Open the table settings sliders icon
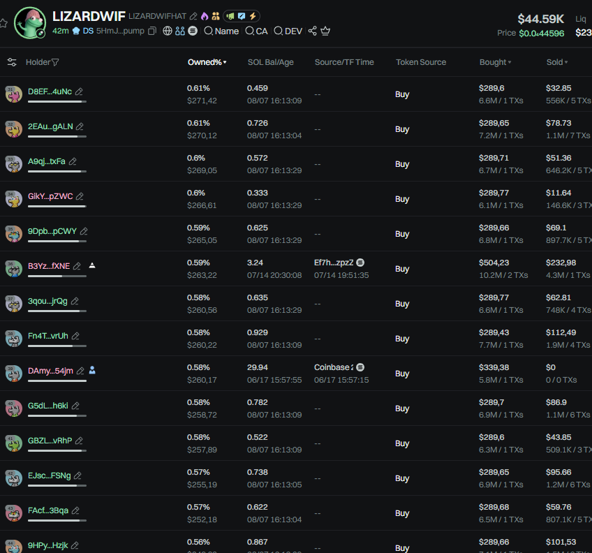The height and width of the screenshot is (553, 592). pyautogui.click(x=12, y=62)
